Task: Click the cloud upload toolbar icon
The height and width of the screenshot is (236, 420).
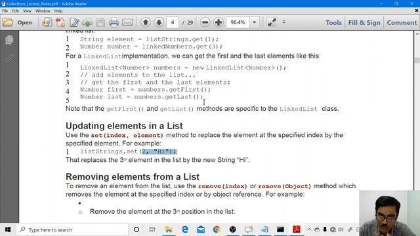Action: click(87, 22)
